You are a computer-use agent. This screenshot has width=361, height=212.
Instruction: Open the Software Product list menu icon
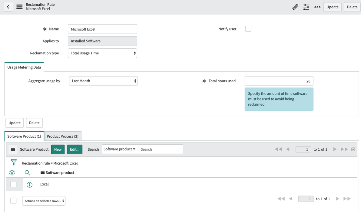click(x=13, y=149)
